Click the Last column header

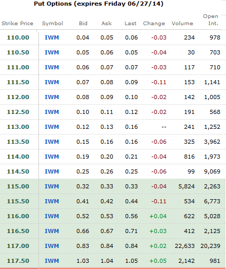coord(131,23)
